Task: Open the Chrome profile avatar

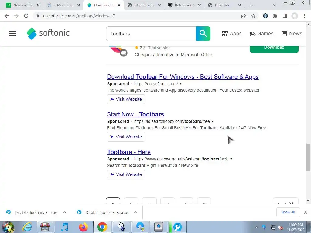Action: [x=295, y=16]
